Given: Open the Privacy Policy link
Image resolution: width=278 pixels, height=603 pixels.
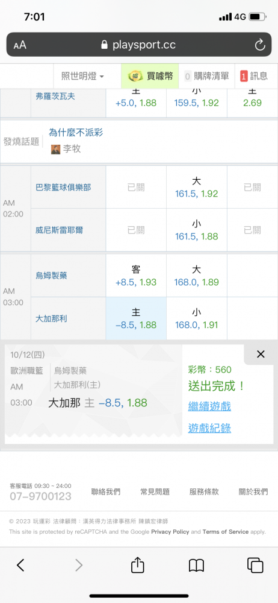Looking at the screenshot, I should [x=170, y=532].
